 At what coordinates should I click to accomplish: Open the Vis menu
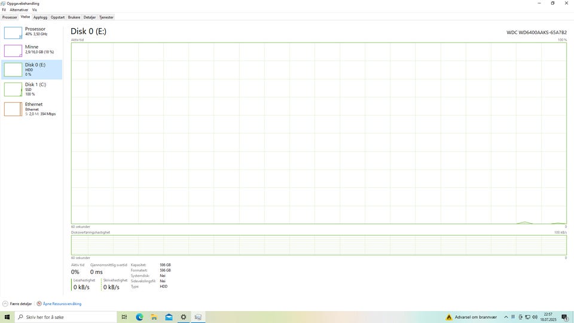coord(35,10)
